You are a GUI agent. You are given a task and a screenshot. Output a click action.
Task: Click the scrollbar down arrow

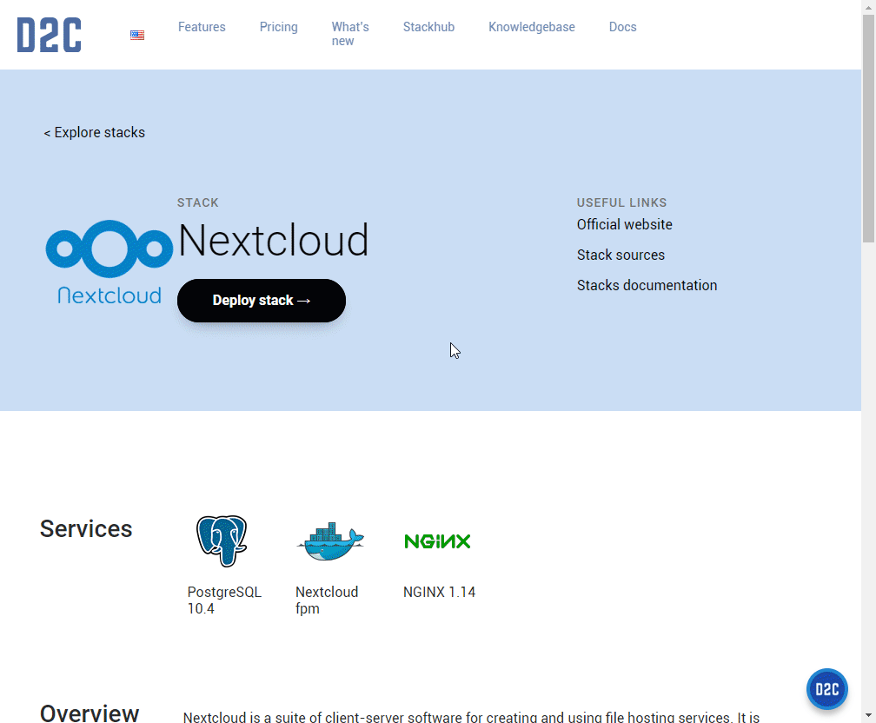click(x=868, y=716)
